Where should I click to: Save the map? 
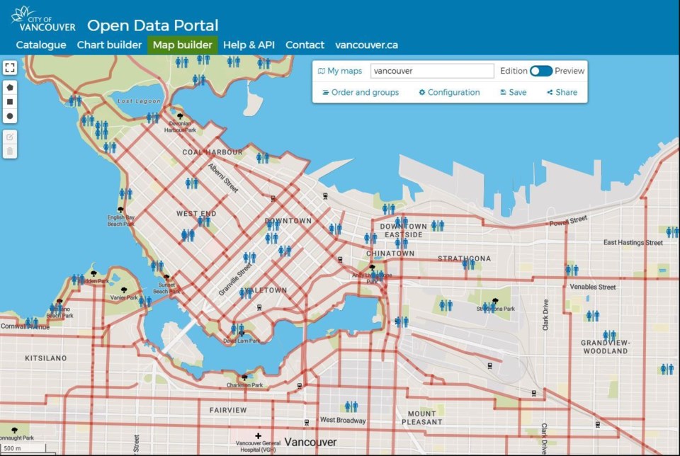tap(514, 92)
